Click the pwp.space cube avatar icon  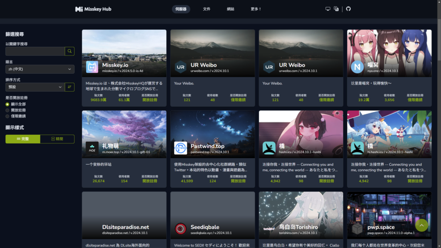coord(357,229)
